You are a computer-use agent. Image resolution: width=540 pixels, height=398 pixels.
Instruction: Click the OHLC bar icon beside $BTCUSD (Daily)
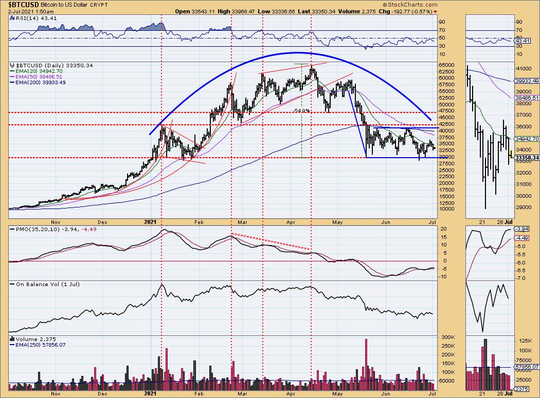12,65
